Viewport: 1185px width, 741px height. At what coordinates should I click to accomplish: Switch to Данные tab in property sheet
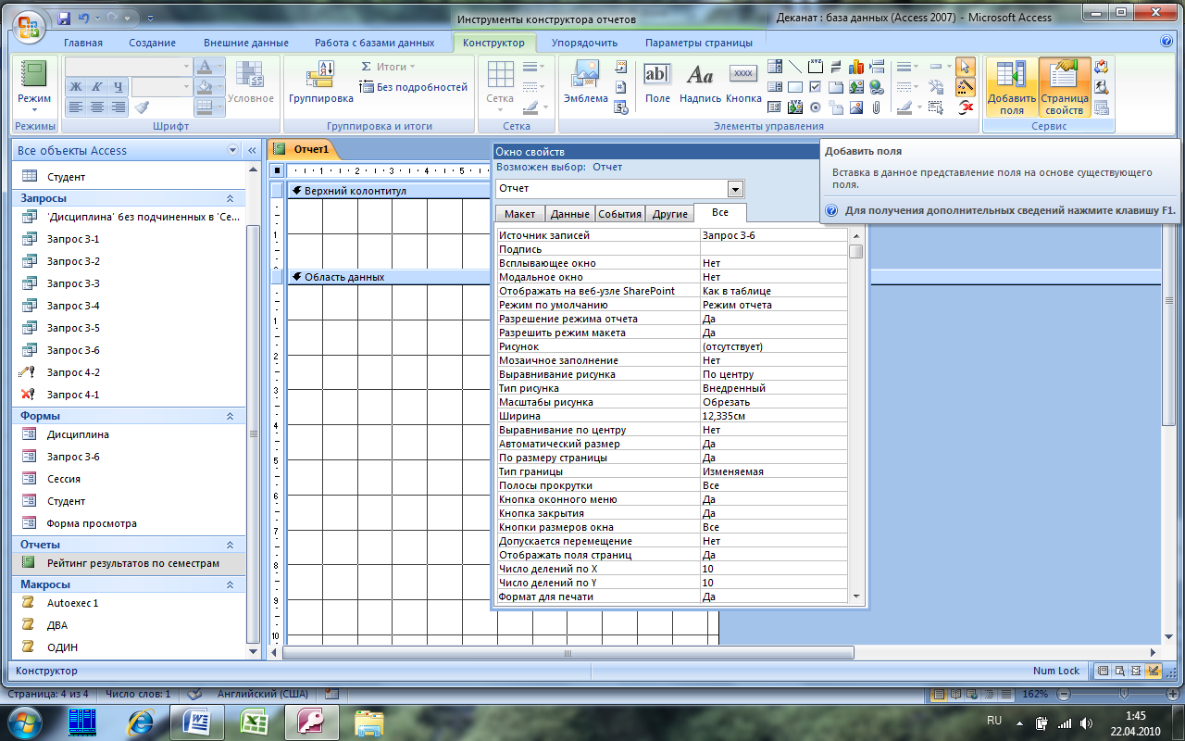(570, 214)
